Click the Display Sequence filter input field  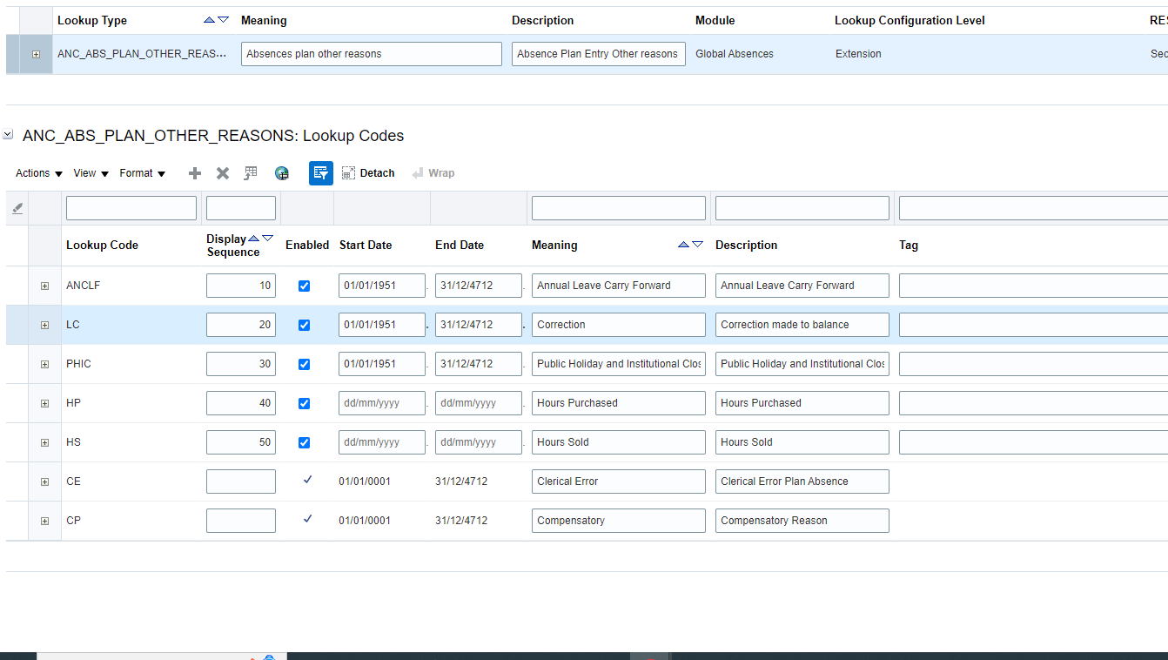(x=240, y=207)
